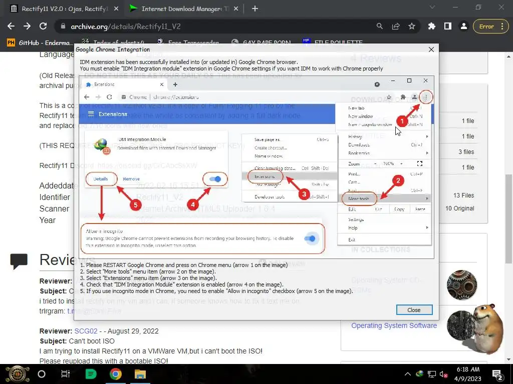Click Chrome icon on taskbar

[116, 374]
